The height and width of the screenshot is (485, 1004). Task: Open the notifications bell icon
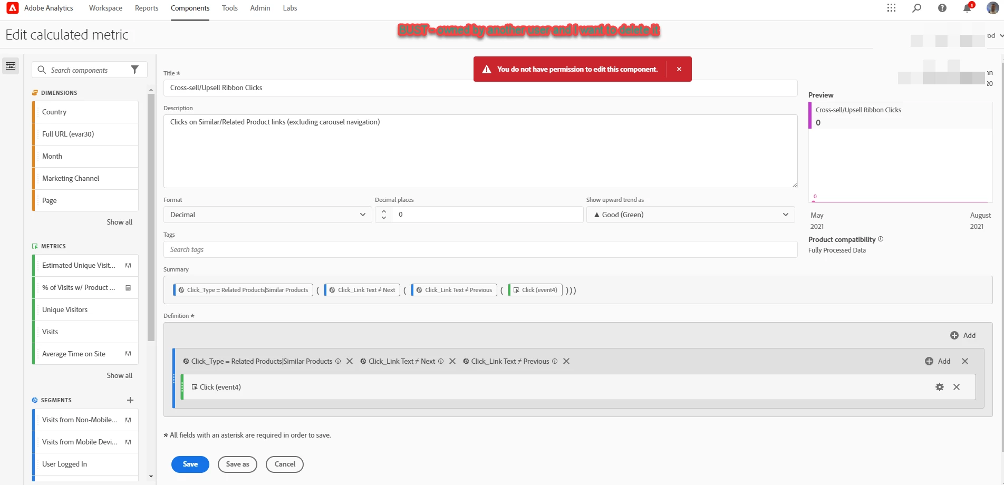[x=967, y=8]
